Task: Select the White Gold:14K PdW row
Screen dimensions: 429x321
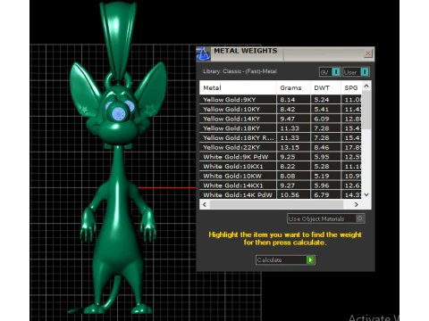Action: (281, 194)
